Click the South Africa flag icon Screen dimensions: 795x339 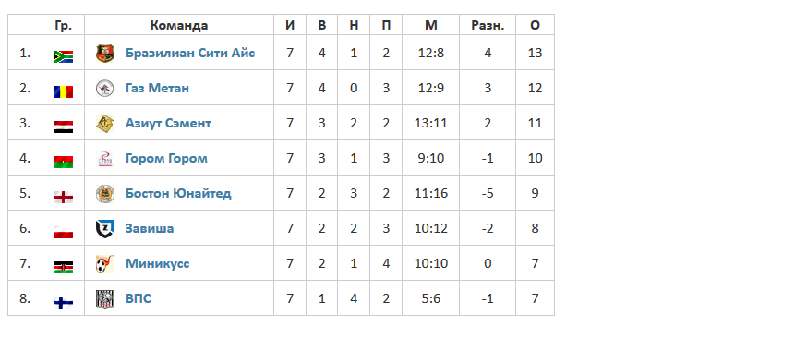click(x=64, y=57)
